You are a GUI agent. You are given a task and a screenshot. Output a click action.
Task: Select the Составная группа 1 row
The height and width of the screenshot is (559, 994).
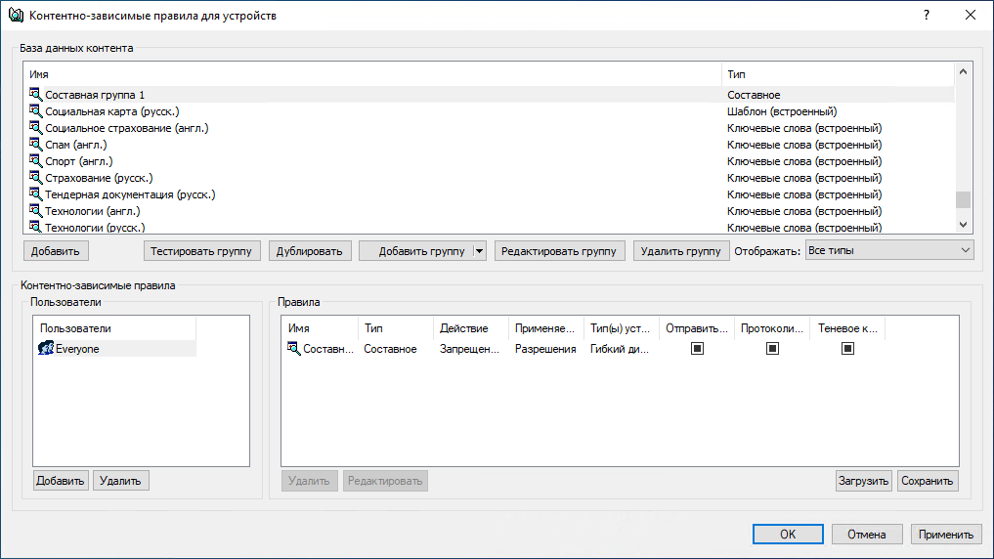[x=488, y=95]
